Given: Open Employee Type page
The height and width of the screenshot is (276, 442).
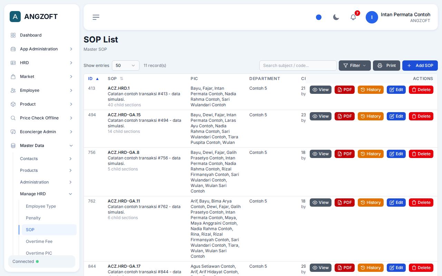Looking at the screenshot, I should click(49, 206).
